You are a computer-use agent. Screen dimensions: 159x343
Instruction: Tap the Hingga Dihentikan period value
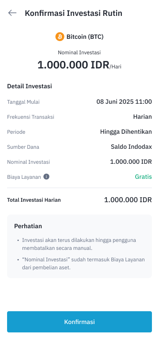126,132
